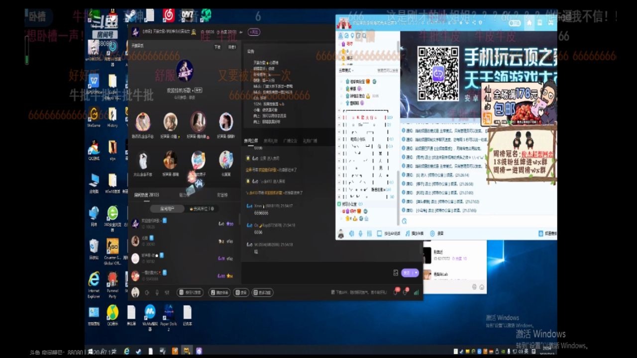Toggle speaker mute in YY bottom toolbar
Viewport: 637px width, 358px height.
click(x=352, y=233)
